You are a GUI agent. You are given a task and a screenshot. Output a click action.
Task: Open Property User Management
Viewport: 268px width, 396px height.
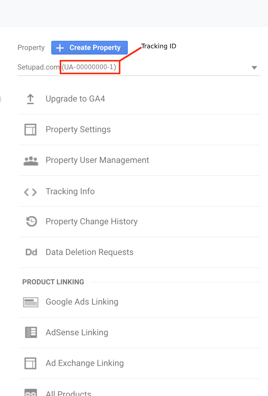coord(97,160)
